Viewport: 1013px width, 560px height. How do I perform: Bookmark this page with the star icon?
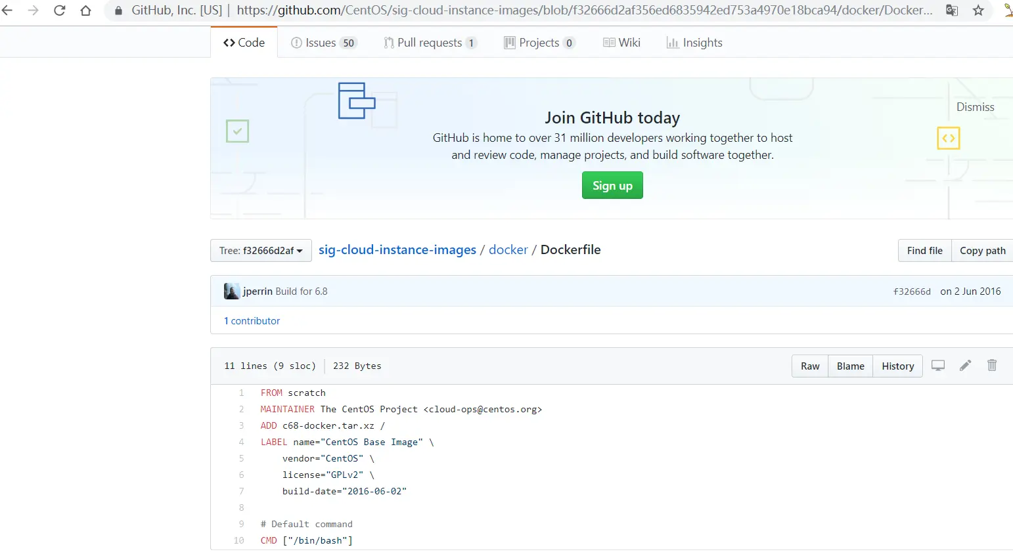click(978, 10)
